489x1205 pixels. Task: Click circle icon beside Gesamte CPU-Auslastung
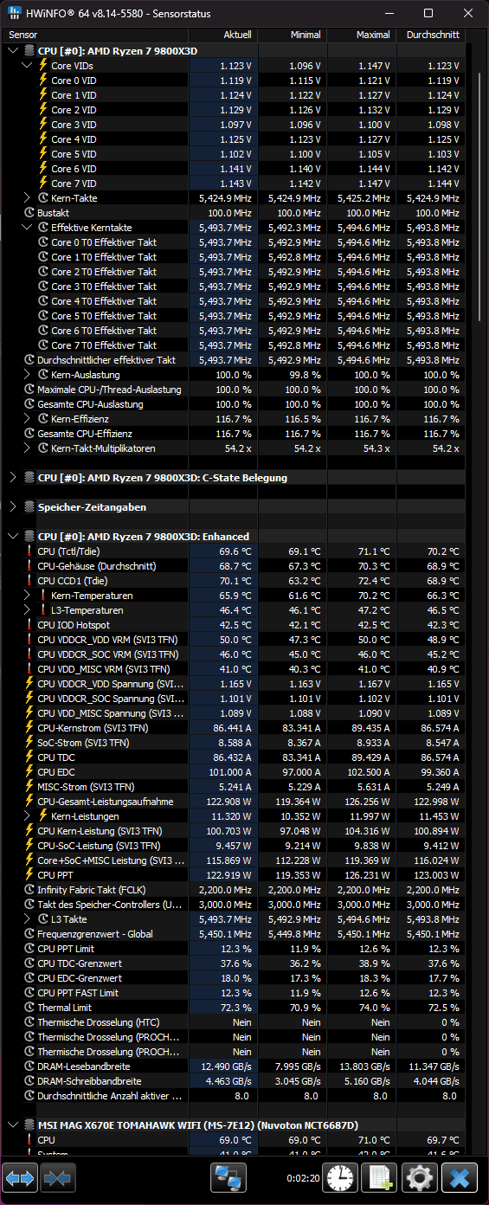coord(29,404)
